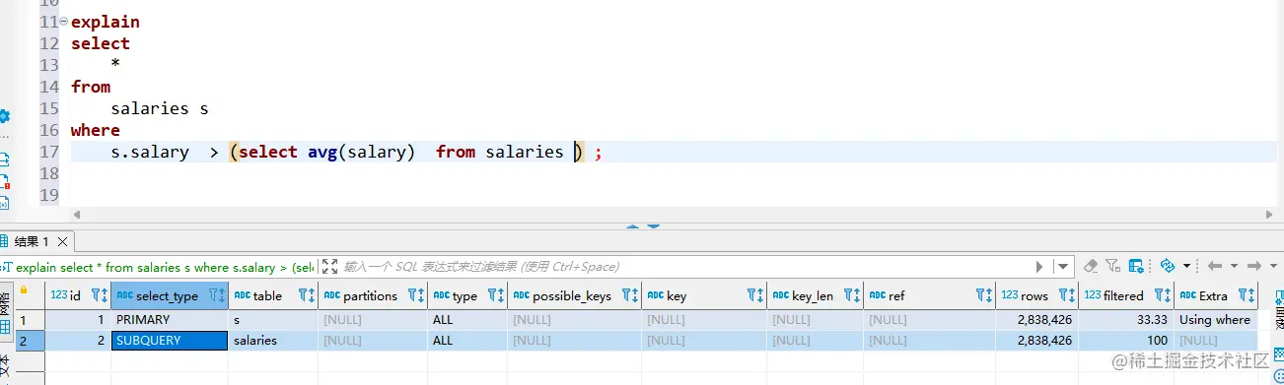The height and width of the screenshot is (385, 1284).
Task: Click 'salaries s' text on line 15
Action: click(x=160, y=108)
